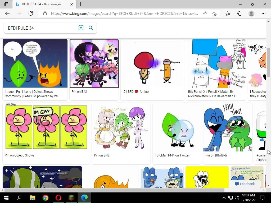Viewport: 271px width, 203px height.
Task: Open the profile avatar icon
Action: (x=251, y=13)
